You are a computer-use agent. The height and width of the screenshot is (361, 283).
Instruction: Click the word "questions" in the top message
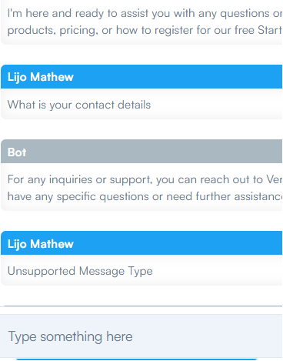pos(245,14)
